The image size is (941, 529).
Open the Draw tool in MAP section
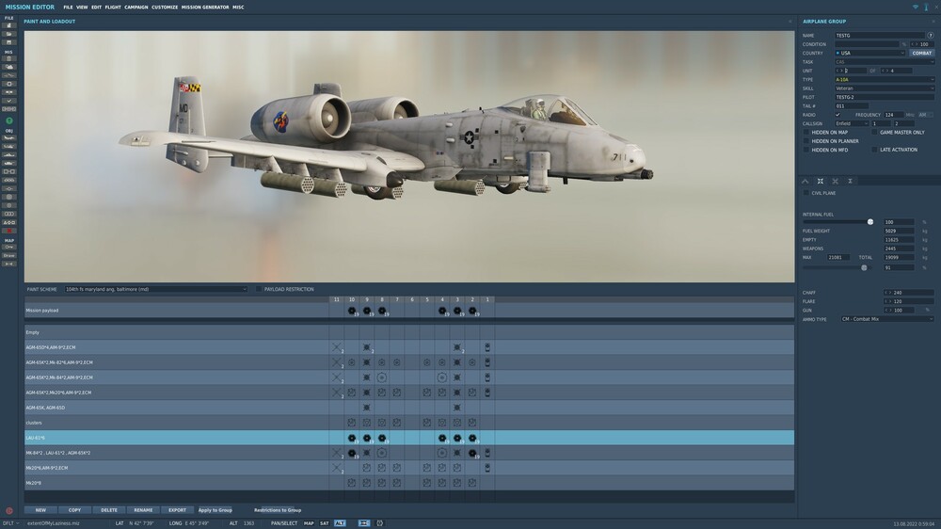click(x=9, y=255)
